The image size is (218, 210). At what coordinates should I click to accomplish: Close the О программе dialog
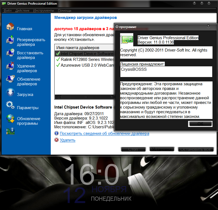tap(208, 26)
